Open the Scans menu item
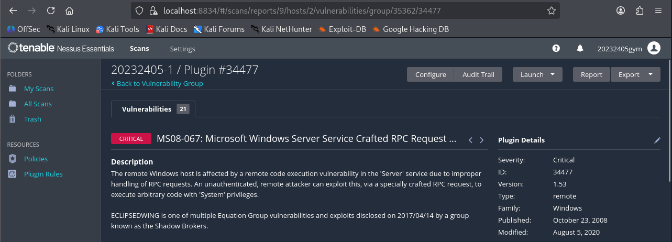Image resolution: width=672 pixels, height=242 pixels. click(139, 49)
